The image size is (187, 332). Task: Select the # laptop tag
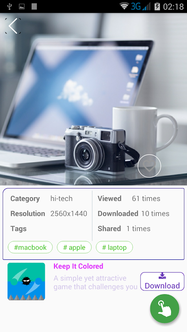[115, 247]
